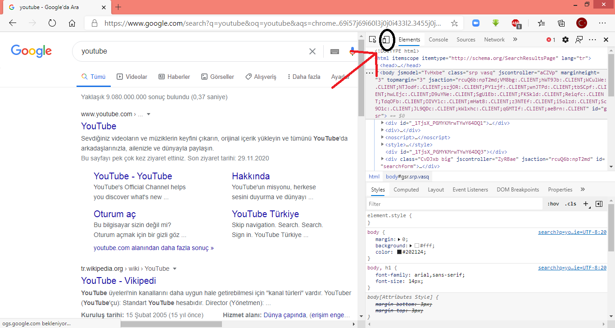Open the Computed styles tab
The height and width of the screenshot is (328, 615).
406,190
